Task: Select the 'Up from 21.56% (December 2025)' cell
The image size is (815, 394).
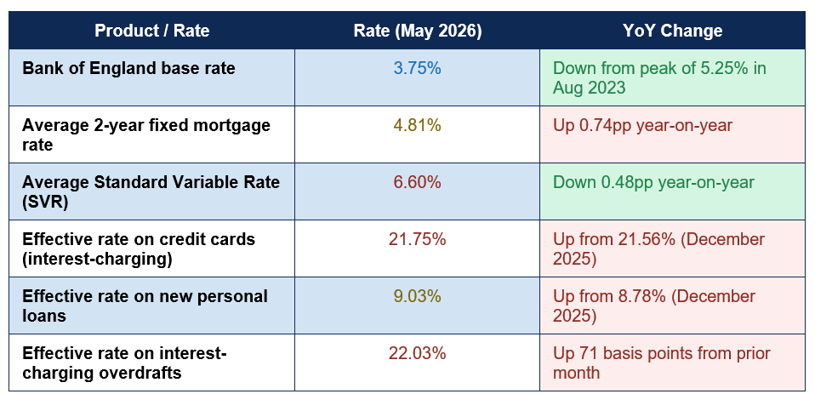Action: (673, 248)
